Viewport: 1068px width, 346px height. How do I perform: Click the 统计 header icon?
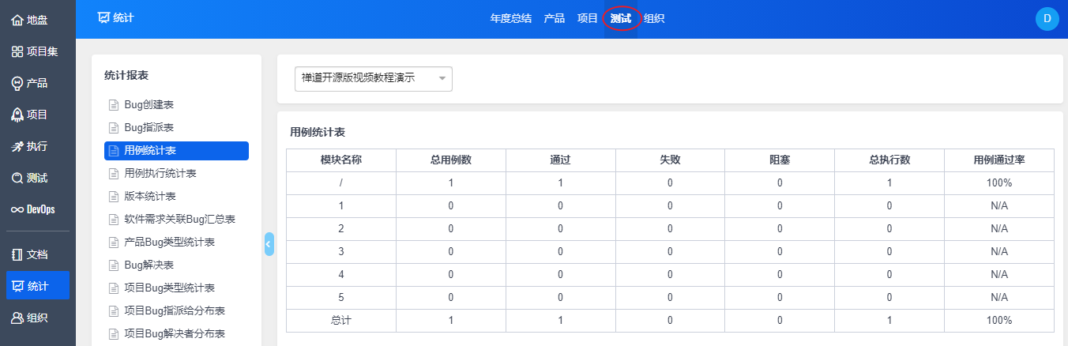[103, 17]
